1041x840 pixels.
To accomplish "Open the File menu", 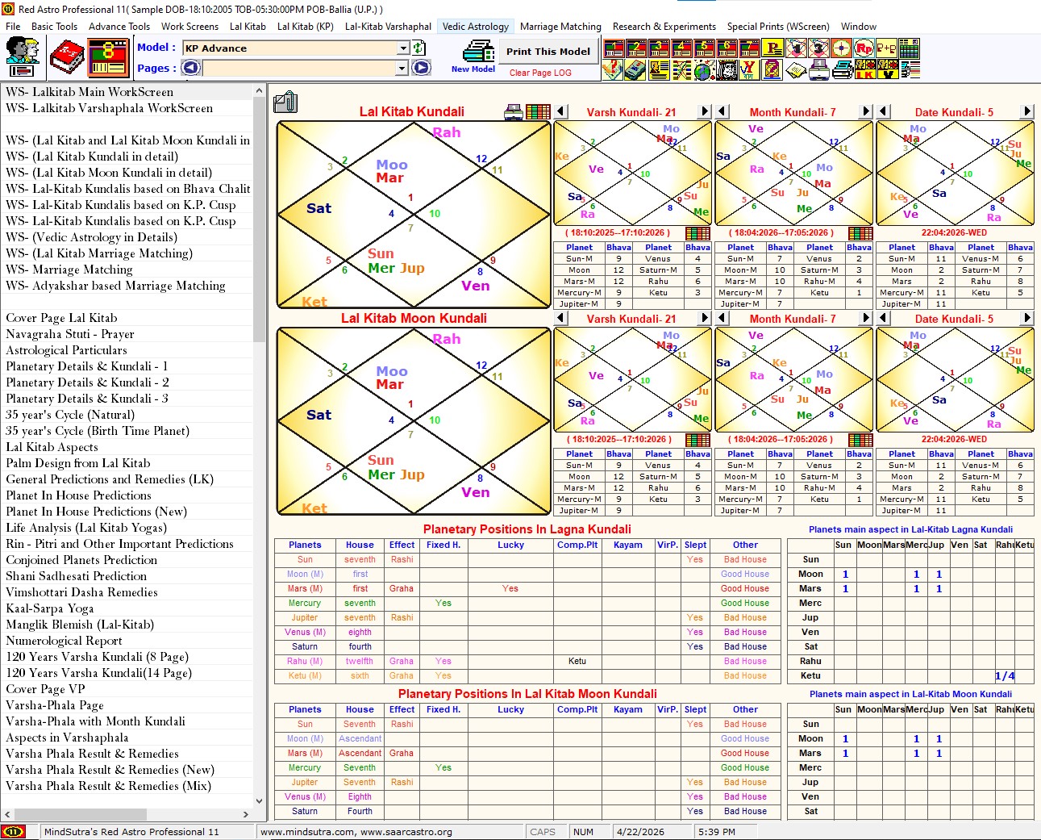I will 13,26.
